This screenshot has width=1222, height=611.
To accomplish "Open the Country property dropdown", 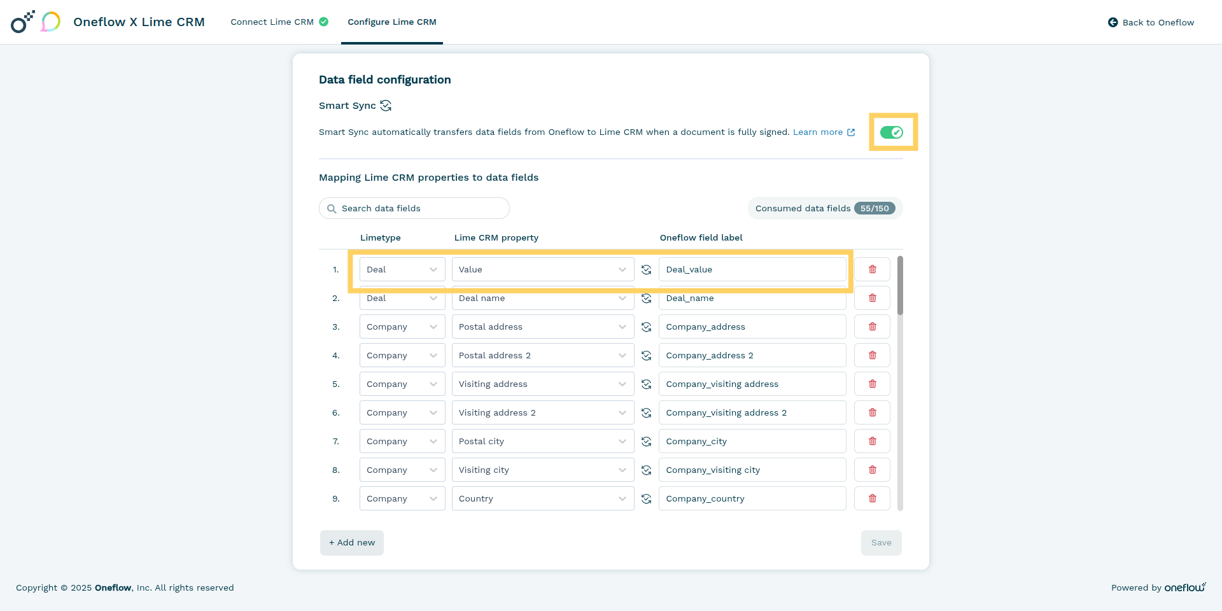I will point(543,498).
